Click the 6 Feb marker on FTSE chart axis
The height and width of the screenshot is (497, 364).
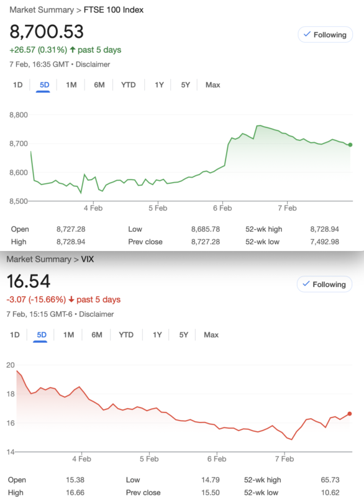(222, 208)
